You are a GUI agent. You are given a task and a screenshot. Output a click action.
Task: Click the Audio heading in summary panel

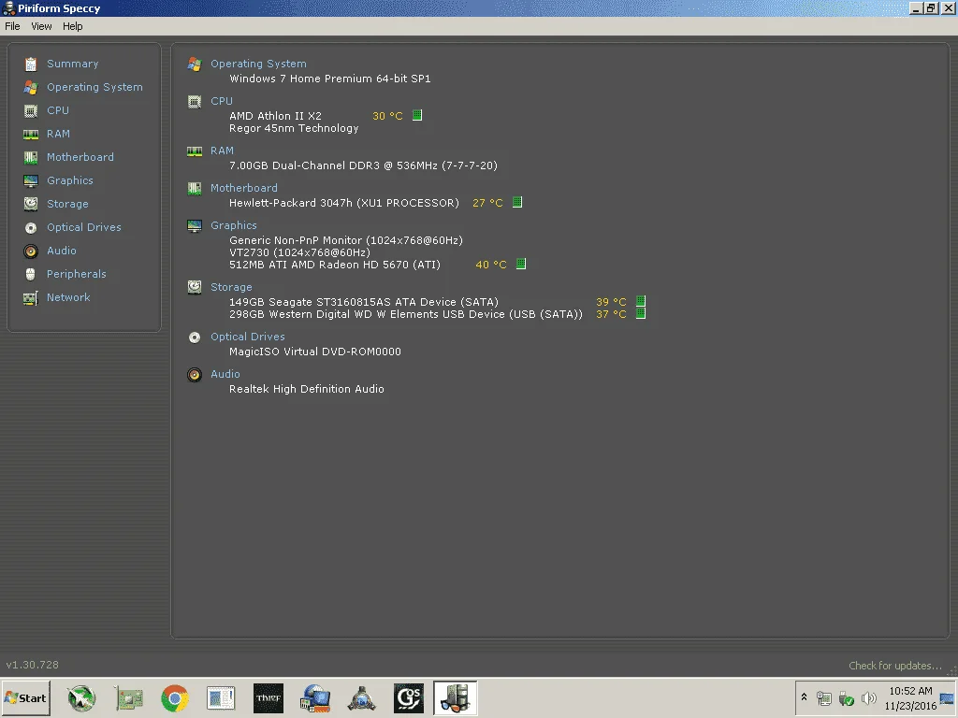[225, 374]
